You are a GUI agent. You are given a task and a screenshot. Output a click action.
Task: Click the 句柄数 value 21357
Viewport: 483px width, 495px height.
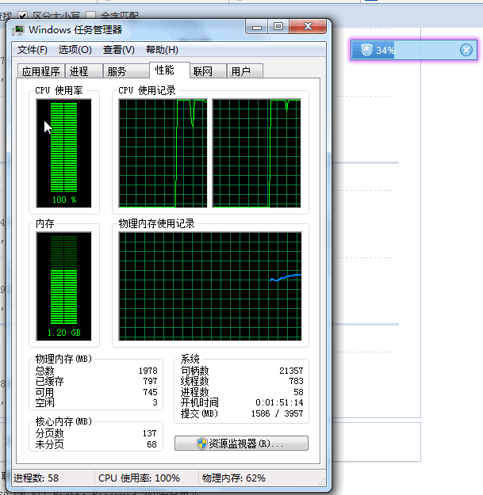pos(291,371)
